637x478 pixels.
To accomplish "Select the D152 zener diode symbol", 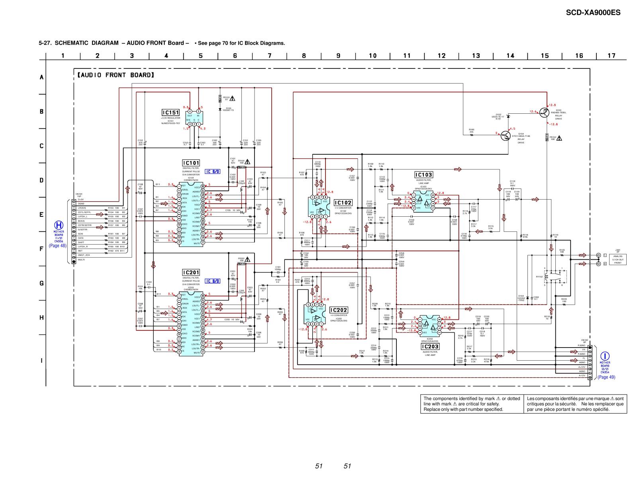I will click(x=508, y=116).
